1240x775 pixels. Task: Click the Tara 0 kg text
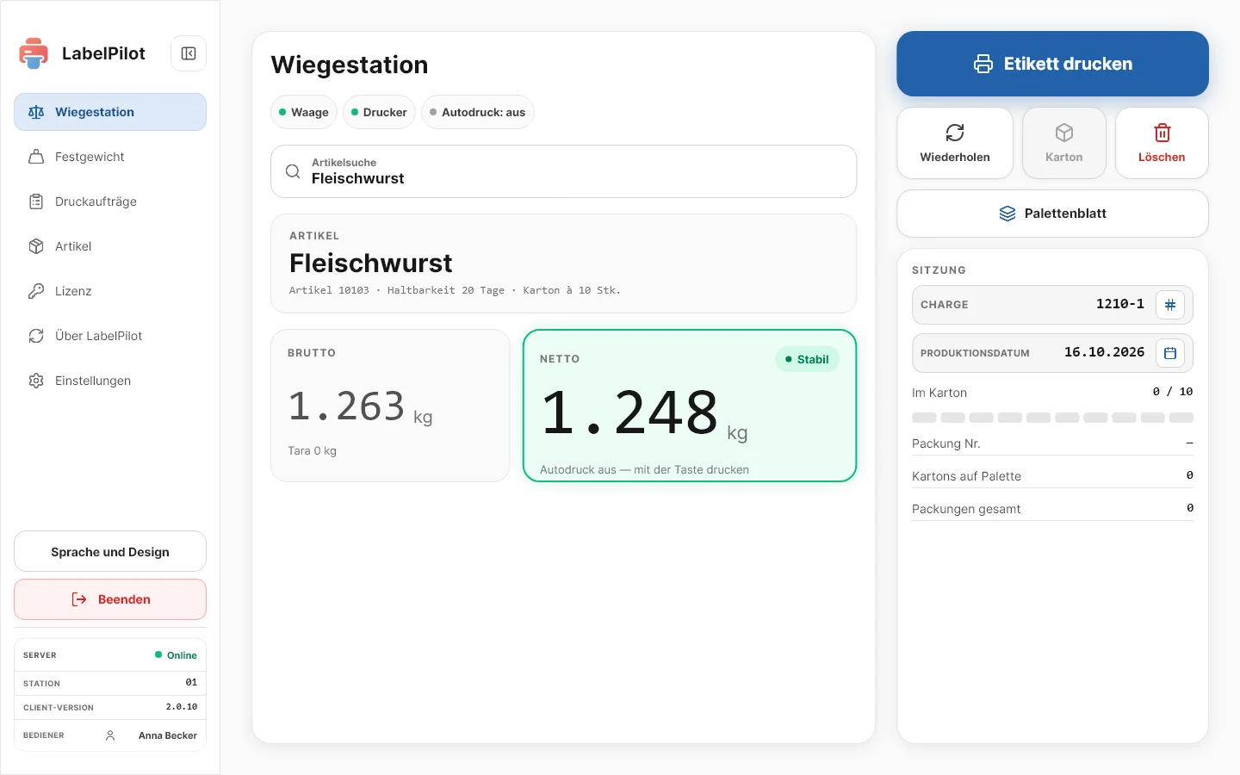tap(312, 450)
